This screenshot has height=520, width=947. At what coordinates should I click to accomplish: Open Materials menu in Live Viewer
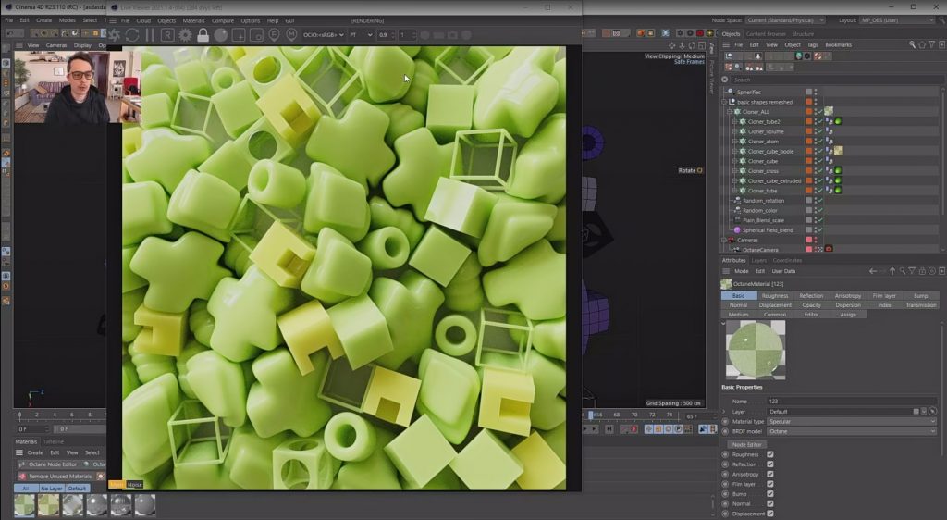[x=193, y=20]
